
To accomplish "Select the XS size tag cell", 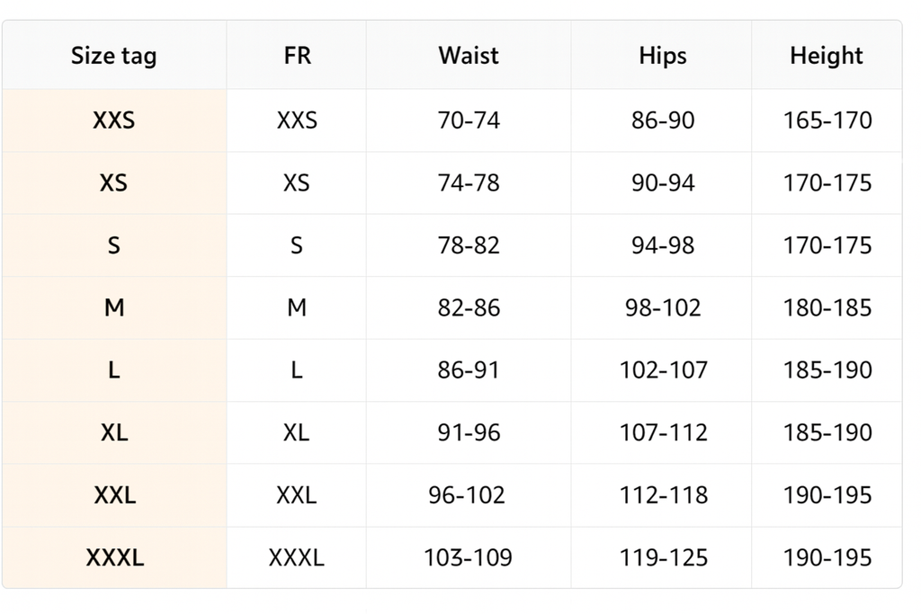I will coord(114,183).
